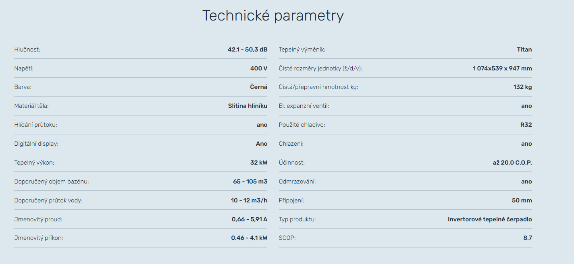Click the Digitální display label

(x=36, y=144)
